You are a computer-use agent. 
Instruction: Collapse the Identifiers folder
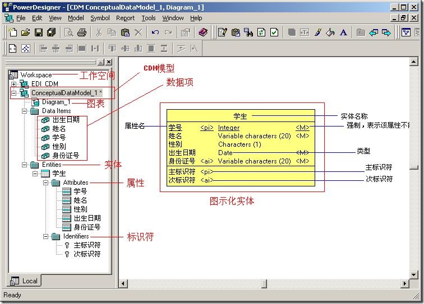[45, 236]
